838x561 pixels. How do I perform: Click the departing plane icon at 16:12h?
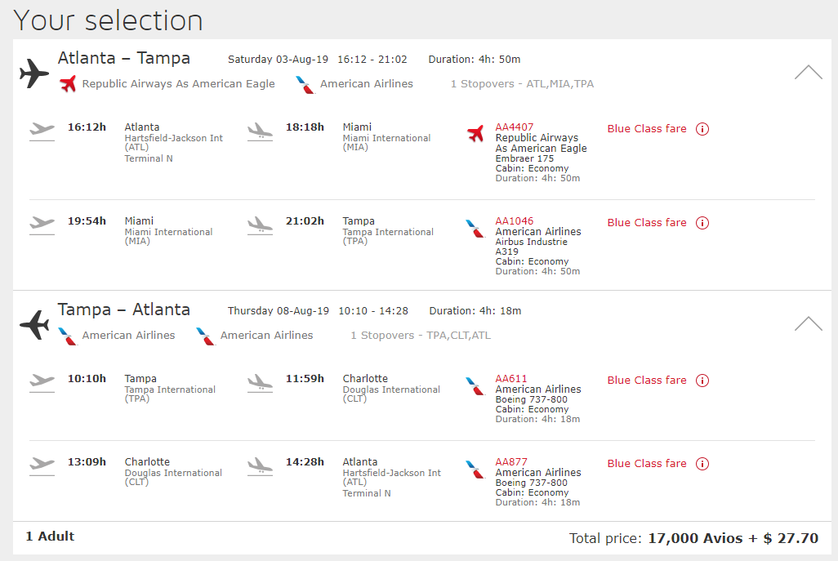click(x=42, y=130)
